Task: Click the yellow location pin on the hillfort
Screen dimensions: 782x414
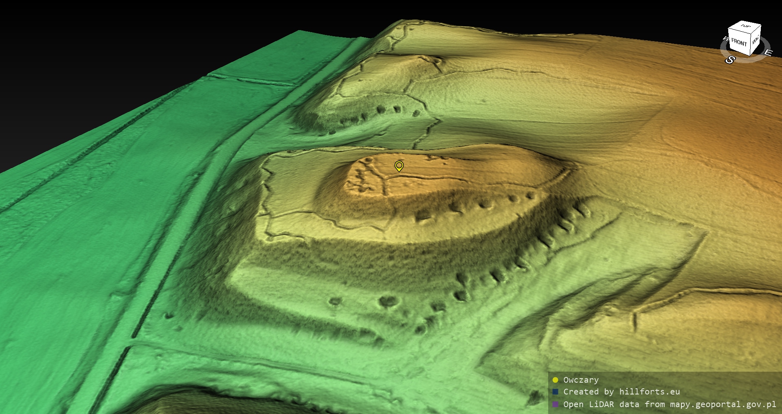Action: (x=399, y=166)
